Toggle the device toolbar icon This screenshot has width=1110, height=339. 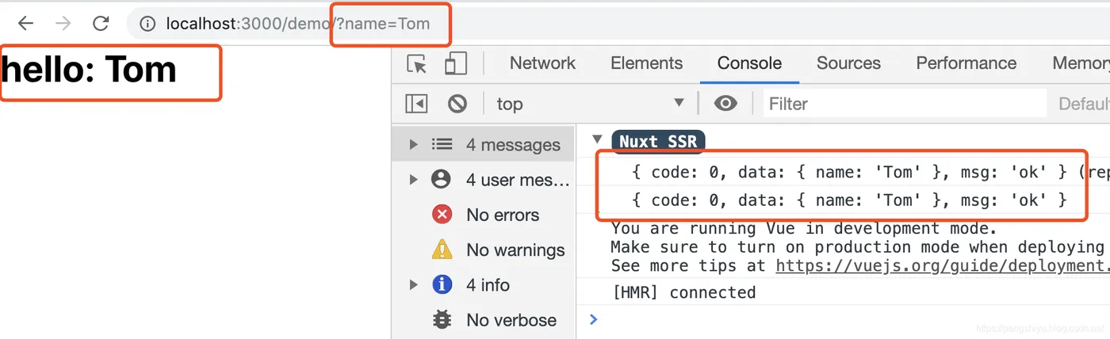pos(455,63)
